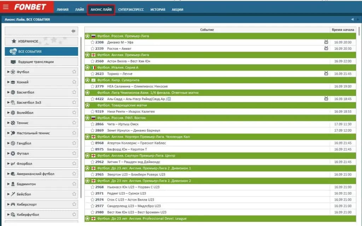Viewport: 362px width, 226px height.
Task: Open the СУПЕРЭКСПРЕСС tab
Action: click(x=131, y=10)
